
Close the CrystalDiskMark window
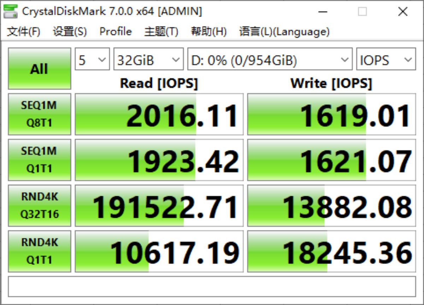(403, 12)
